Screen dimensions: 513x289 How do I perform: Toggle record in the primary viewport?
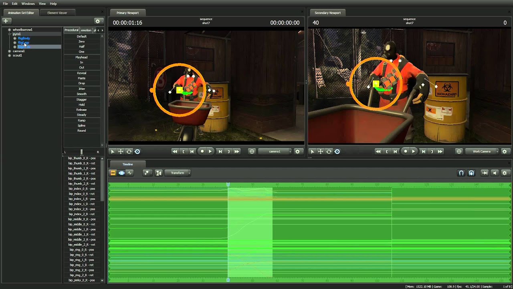click(202, 151)
